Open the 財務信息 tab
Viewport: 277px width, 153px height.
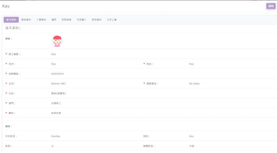click(x=67, y=20)
